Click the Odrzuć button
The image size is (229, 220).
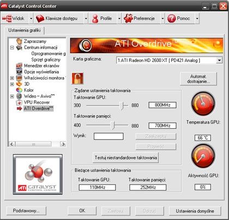[149, 211]
